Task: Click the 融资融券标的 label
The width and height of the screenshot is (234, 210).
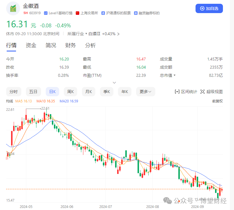Action: (x=149, y=13)
